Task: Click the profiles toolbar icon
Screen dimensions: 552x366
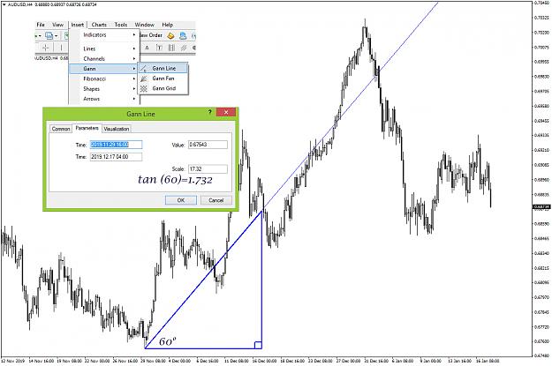Action: click(49, 35)
